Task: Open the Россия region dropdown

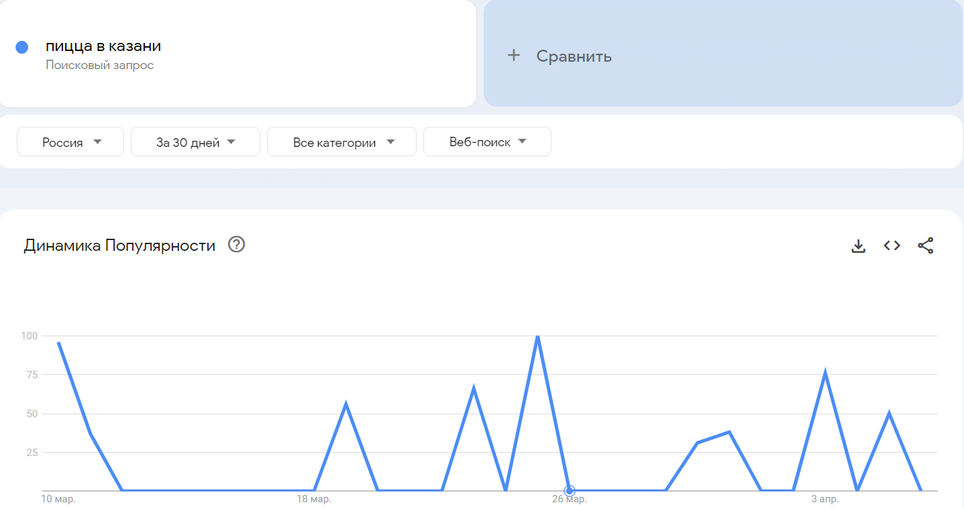Action: [x=70, y=142]
